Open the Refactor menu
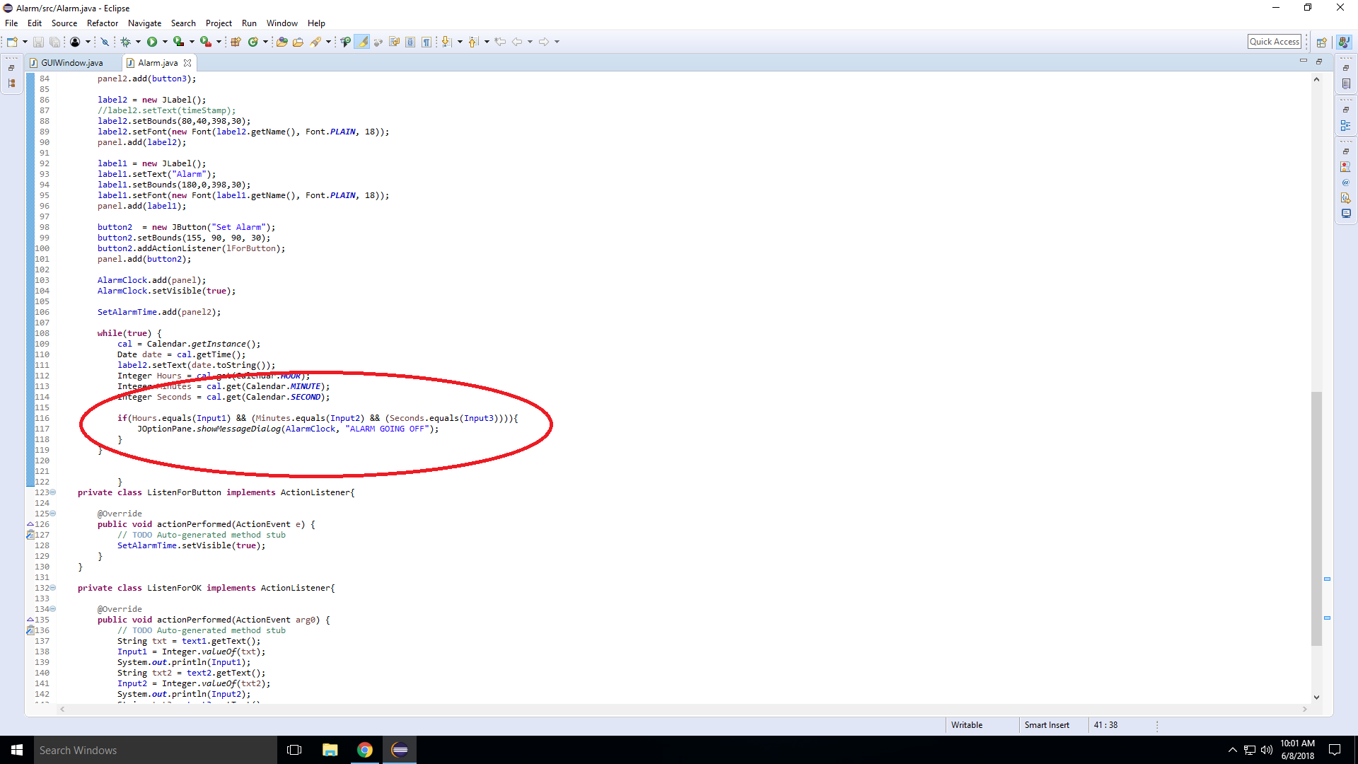This screenshot has width=1358, height=764. point(103,23)
